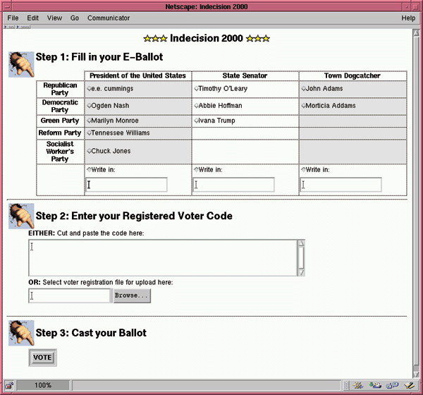Click the voter registration file path field
Screen dimensions: 423x395
click(69, 296)
